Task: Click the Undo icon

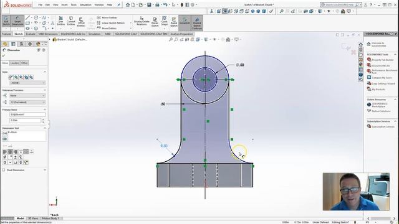Action: (165, 5)
